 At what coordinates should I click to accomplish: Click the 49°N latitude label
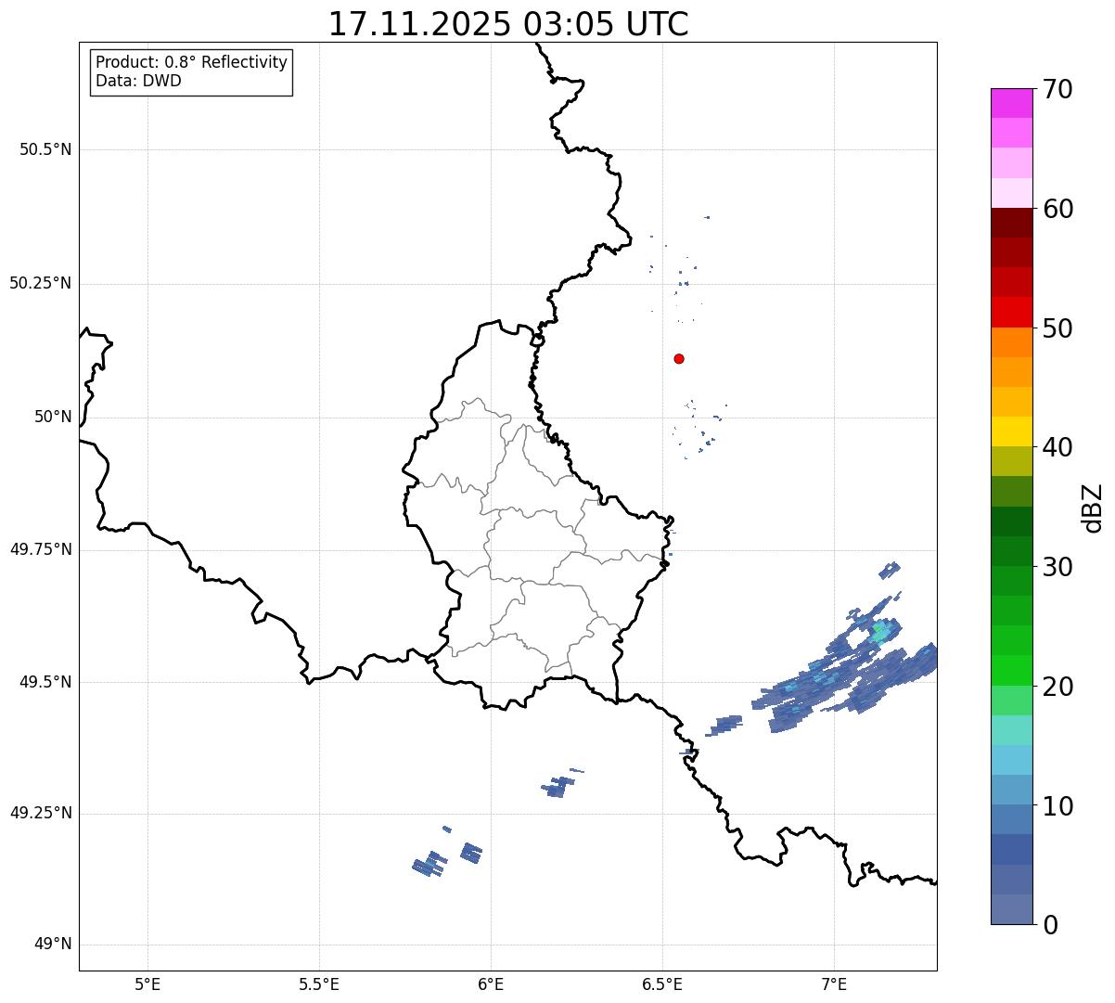[53, 945]
